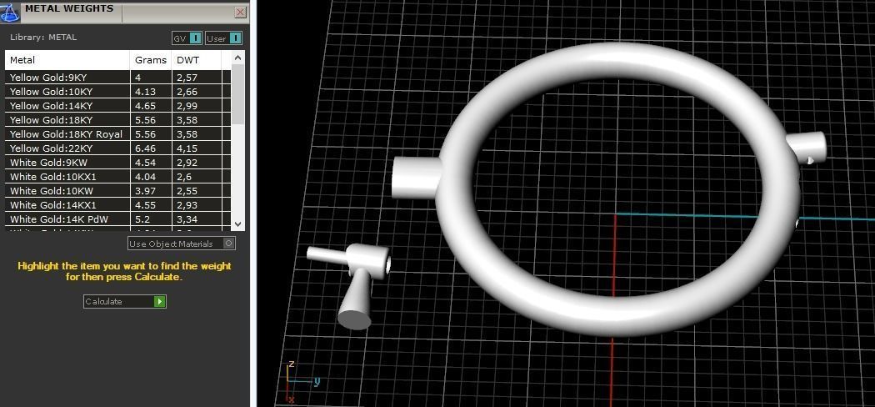Select the Yellow Gold:18KY Royal row
Screen dimensions: 875x407
click(117, 134)
